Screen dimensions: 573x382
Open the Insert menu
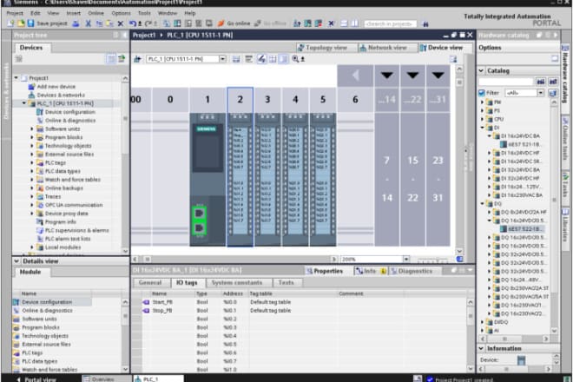click(x=74, y=13)
